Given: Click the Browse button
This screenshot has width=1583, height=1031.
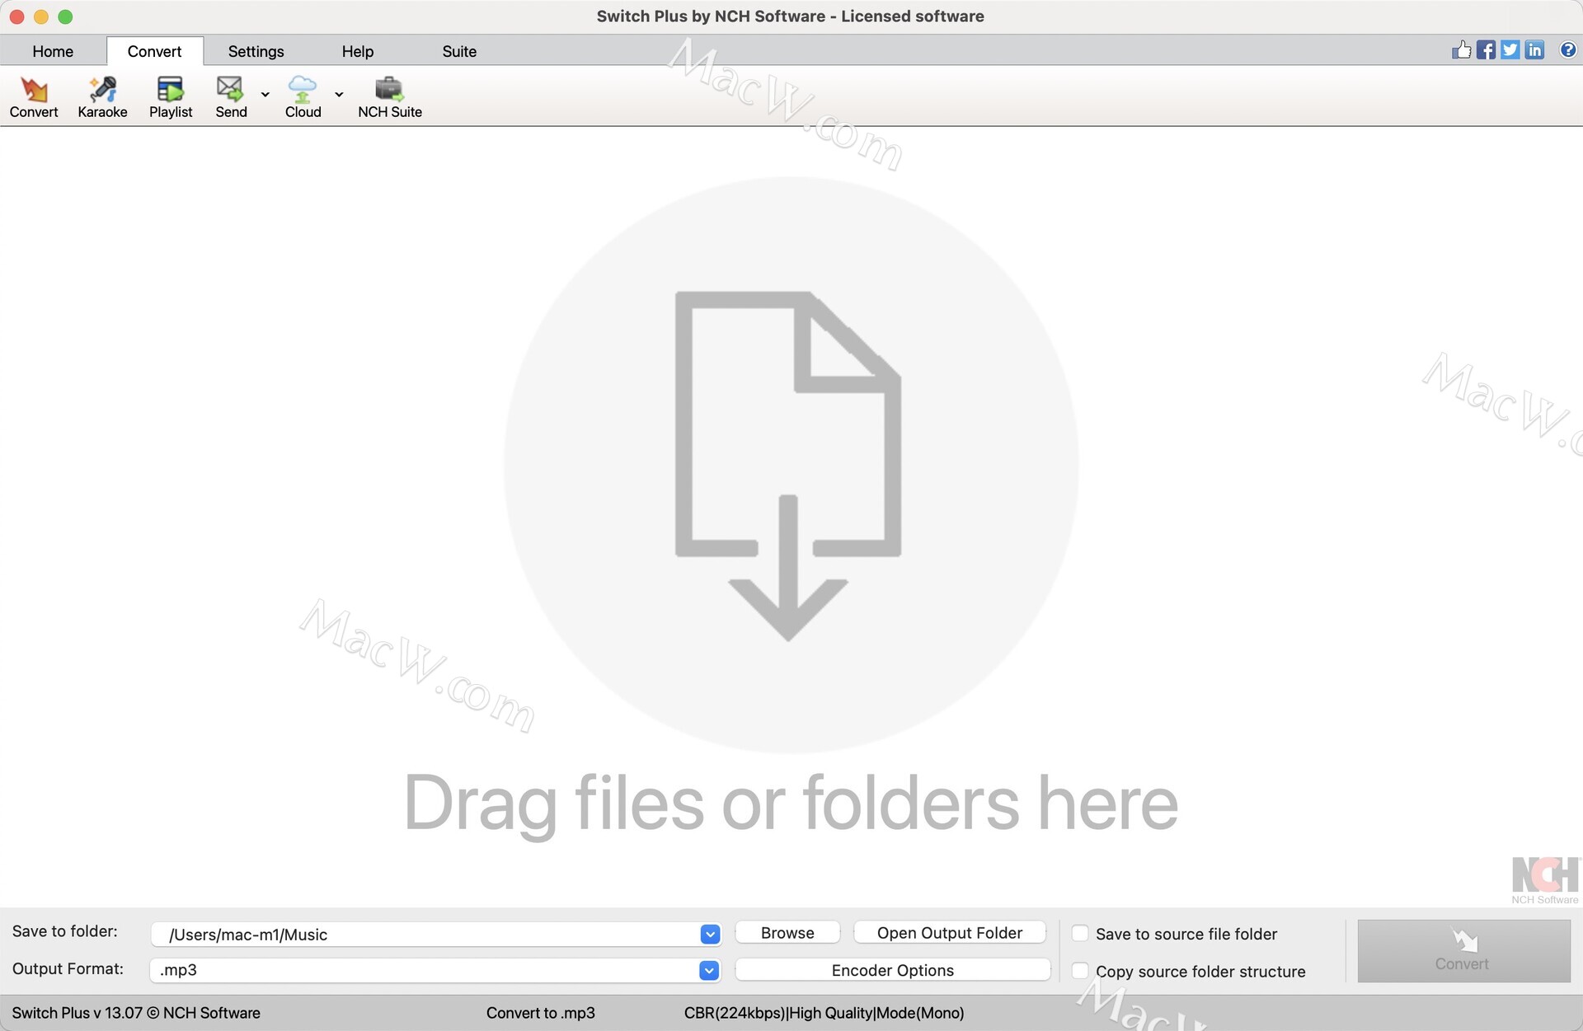Looking at the screenshot, I should point(787,933).
